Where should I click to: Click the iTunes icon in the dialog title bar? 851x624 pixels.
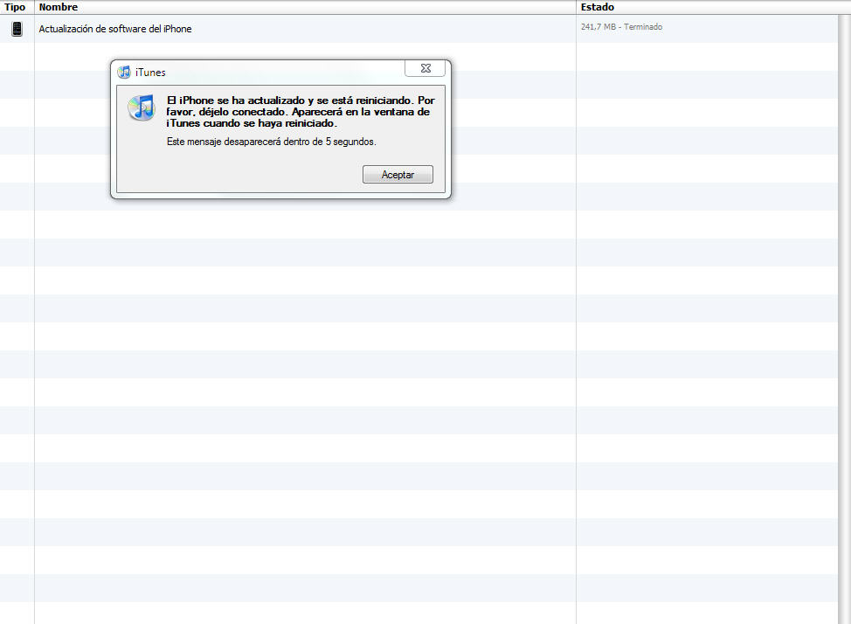[124, 72]
